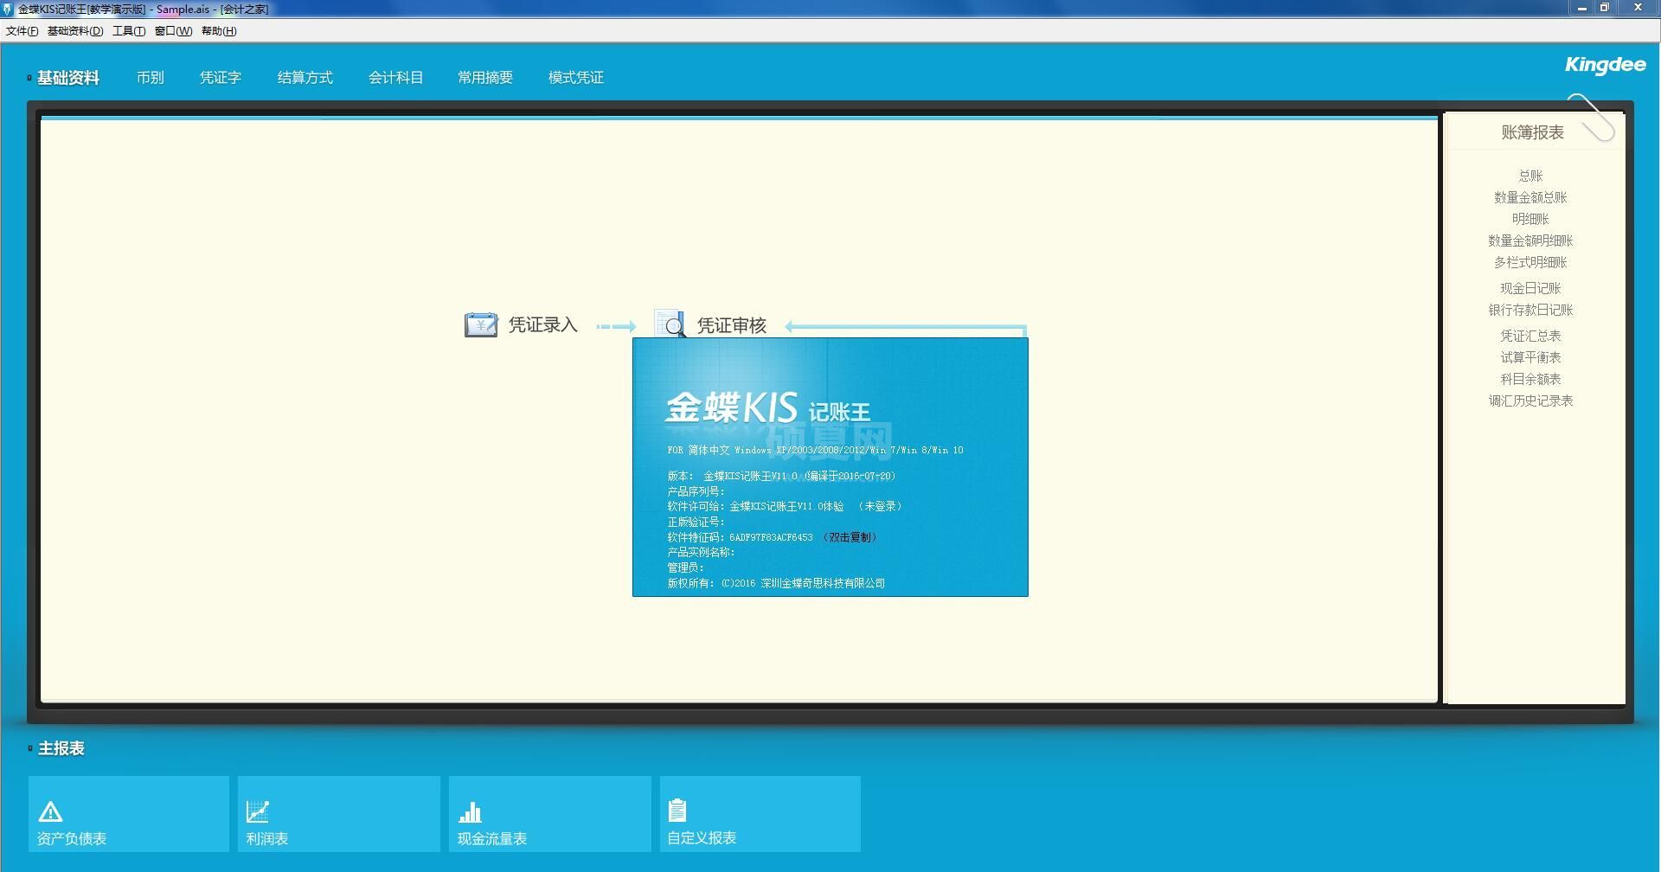Click the 版本 version line in splash
Screen dimensions: 1661x872
point(783,476)
